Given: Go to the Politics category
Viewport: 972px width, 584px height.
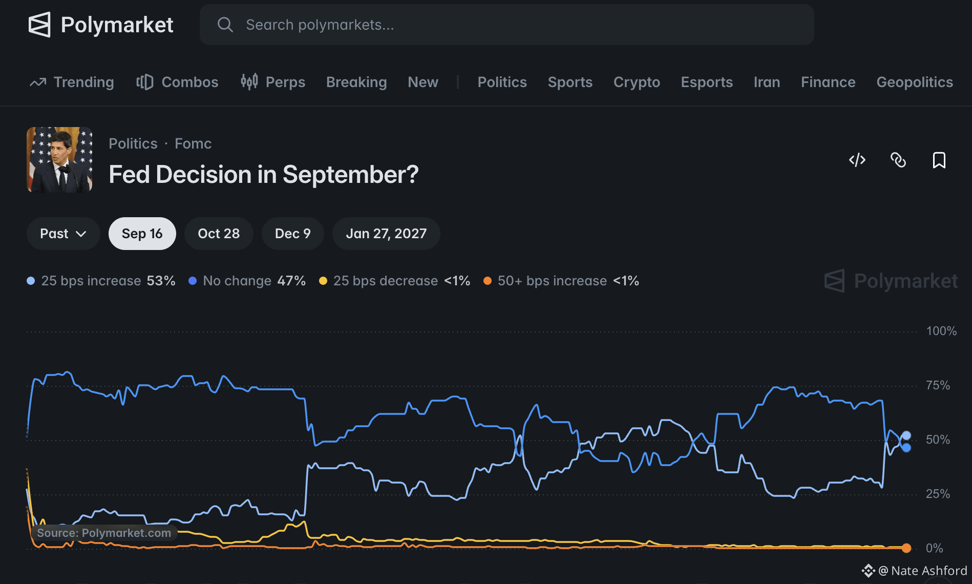Looking at the screenshot, I should pyautogui.click(x=502, y=82).
